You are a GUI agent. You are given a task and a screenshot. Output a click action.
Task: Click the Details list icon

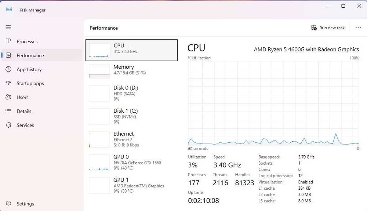(x=8, y=111)
